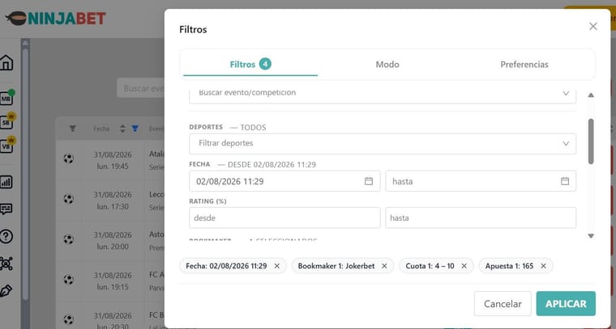Open calendar picker for the start date
This screenshot has height=329, width=616.
[x=369, y=181]
